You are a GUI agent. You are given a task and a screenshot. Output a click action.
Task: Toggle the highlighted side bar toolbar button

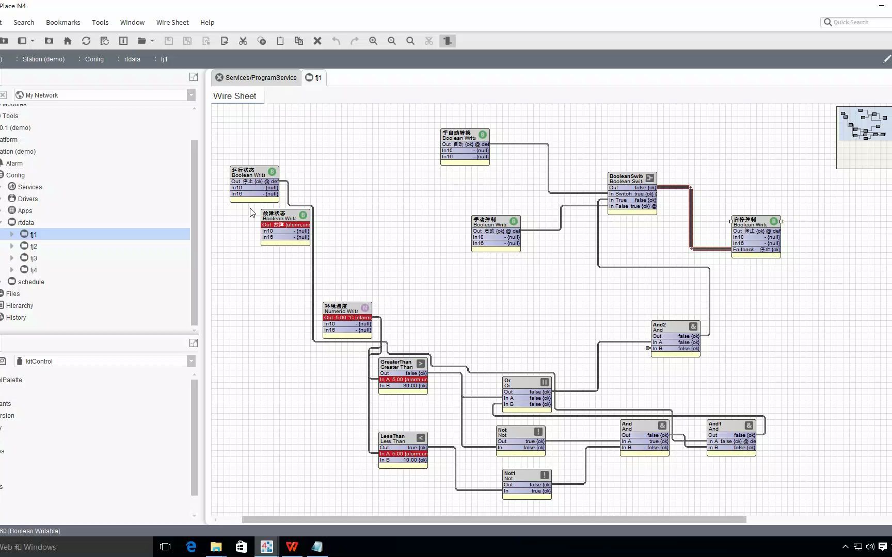click(448, 41)
